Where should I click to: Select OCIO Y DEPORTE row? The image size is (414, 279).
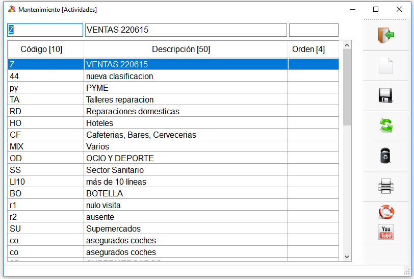click(173, 158)
